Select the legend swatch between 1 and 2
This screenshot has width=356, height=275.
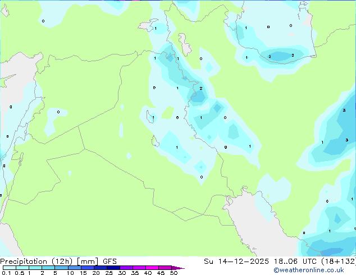click(35, 268)
